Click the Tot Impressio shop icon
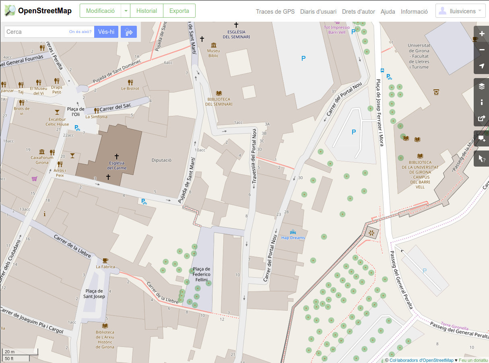Image resolution: width=489 pixels, height=363 pixels. (x=337, y=23)
